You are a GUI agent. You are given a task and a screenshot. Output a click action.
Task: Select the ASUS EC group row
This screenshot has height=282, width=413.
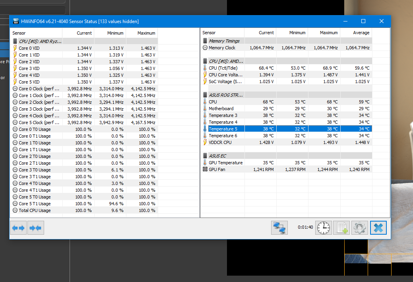[x=287, y=156]
